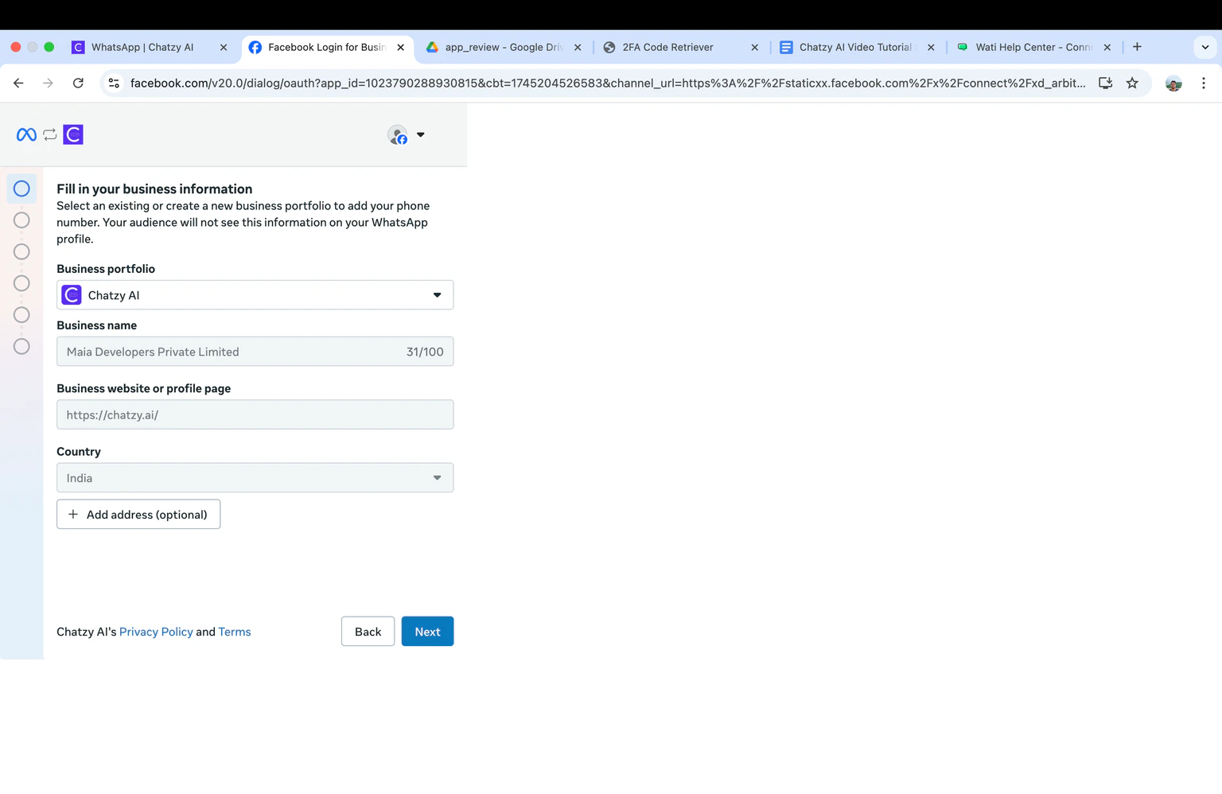The width and height of the screenshot is (1222, 794).
Task: Bookmark this page with the star icon
Action: click(1132, 83)
